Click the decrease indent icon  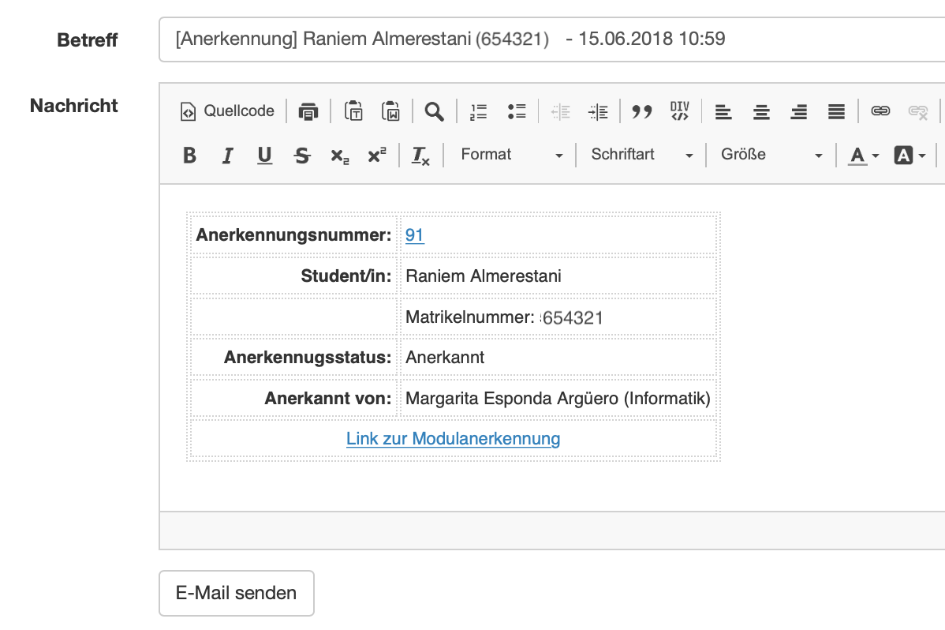click(561, 111)
